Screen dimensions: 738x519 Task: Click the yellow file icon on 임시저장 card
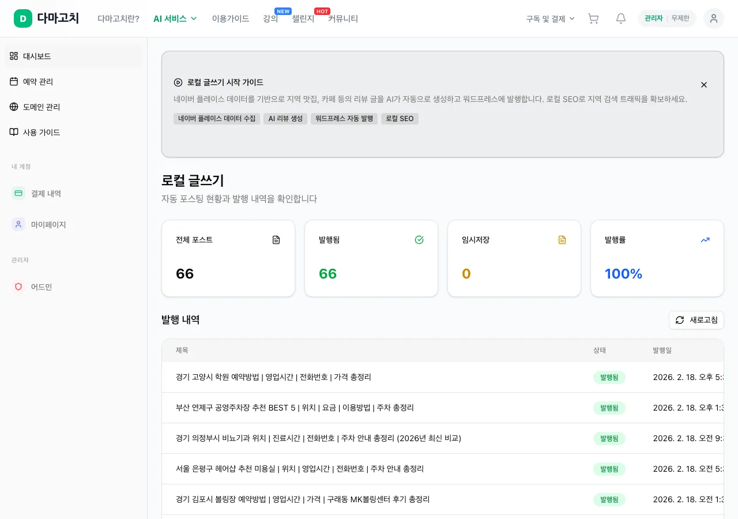coord(562,240)
